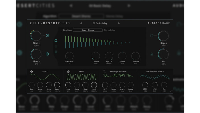This screenshot has height=113, width=200.
Task: Click the Destination Env amount knob
Action: pyautogui.click(x=164, y=85)
